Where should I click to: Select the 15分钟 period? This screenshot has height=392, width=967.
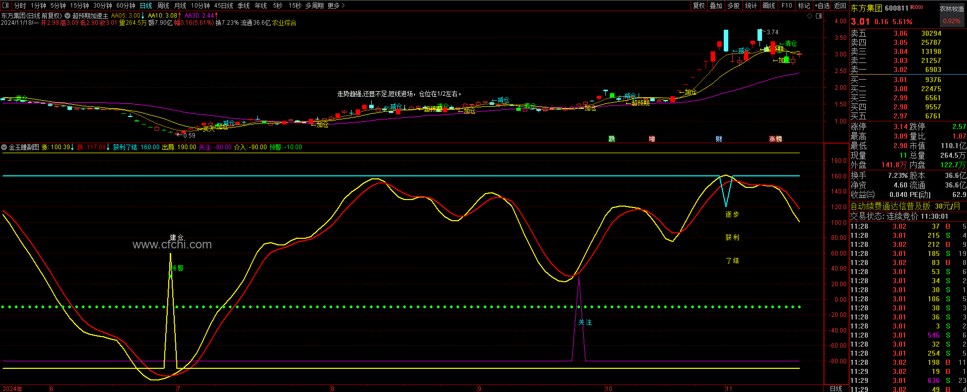(x=79, y=6)
